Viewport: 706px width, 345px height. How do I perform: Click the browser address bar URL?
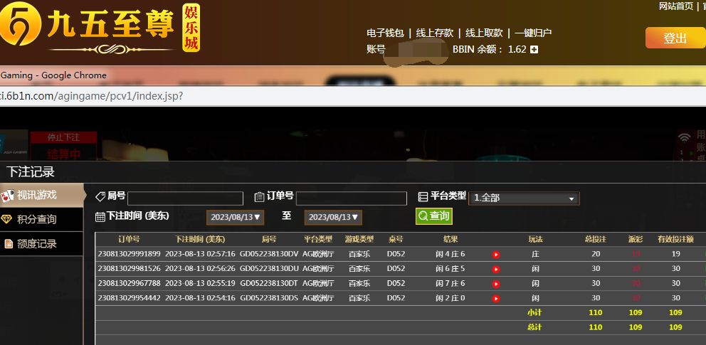tap(92, 96)
